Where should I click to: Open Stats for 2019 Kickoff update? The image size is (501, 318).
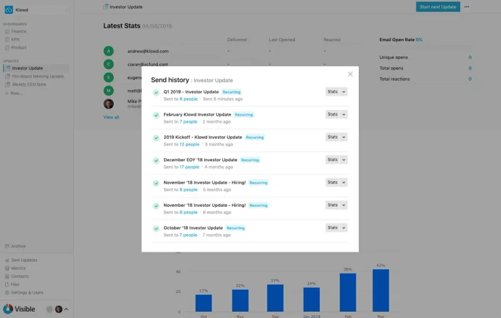[x=333, y=137]
